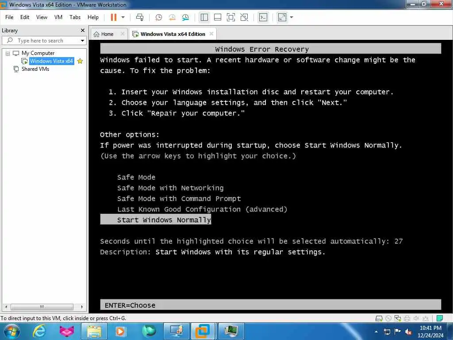The width and height of the screenshot is (453, 340).
Task: Click the stretch guest display icon
Action: coord(282,17)
